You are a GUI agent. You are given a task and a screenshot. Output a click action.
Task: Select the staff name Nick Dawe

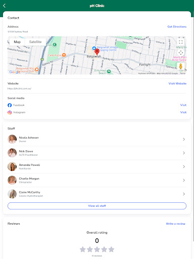point(26,151)
